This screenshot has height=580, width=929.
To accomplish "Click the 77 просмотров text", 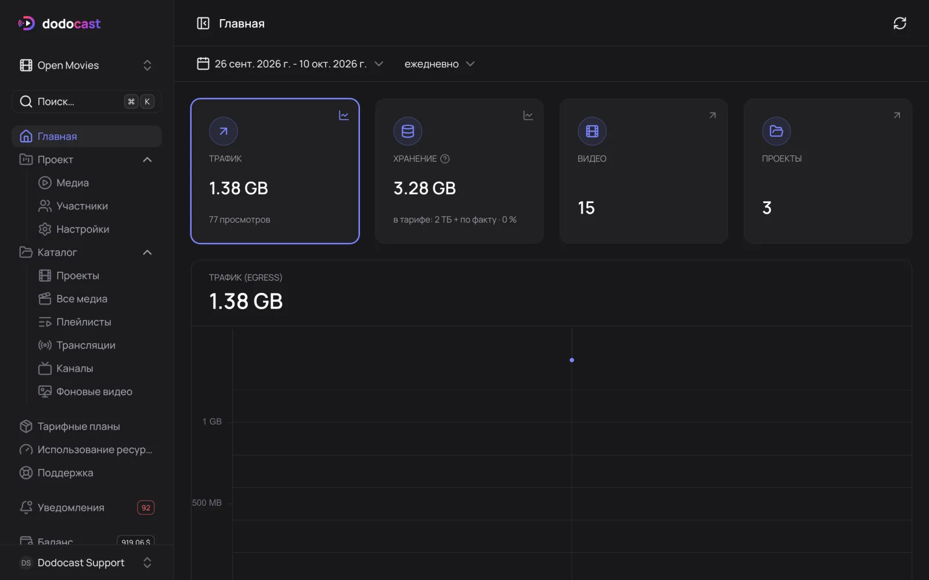I will click(x=239, y=220).
